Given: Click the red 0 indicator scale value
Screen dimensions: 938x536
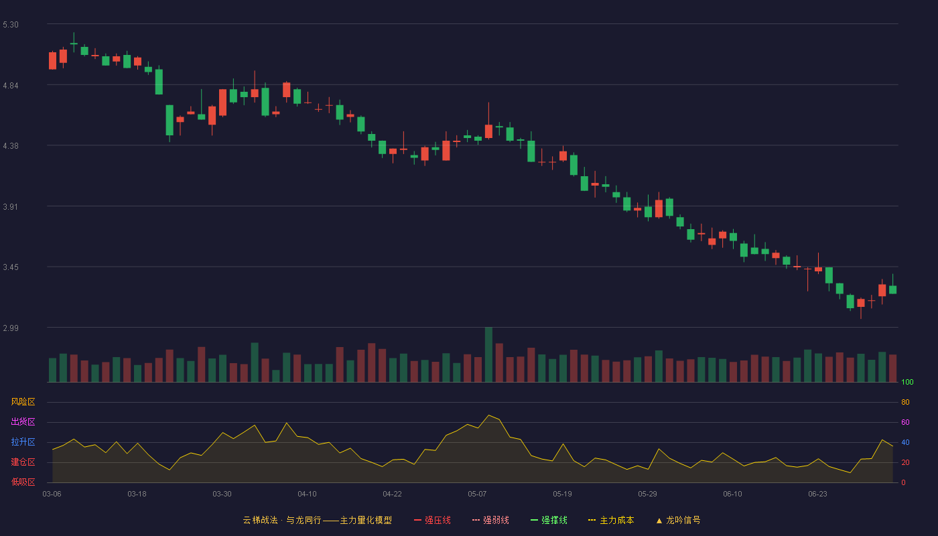Looking at the screenshot, I should click(903, 483).
